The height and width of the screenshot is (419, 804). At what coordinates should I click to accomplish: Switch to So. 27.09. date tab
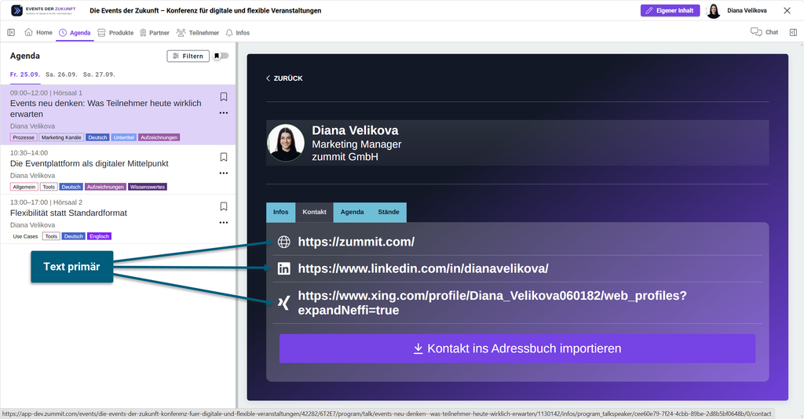[x=99, y=75]
